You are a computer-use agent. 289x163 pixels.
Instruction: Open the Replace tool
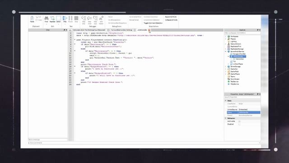(52, 19)
